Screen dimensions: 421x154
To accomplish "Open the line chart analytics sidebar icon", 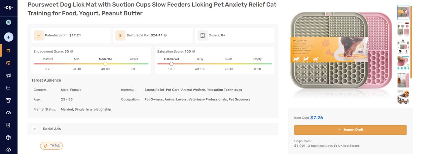I will pos(8,88).
